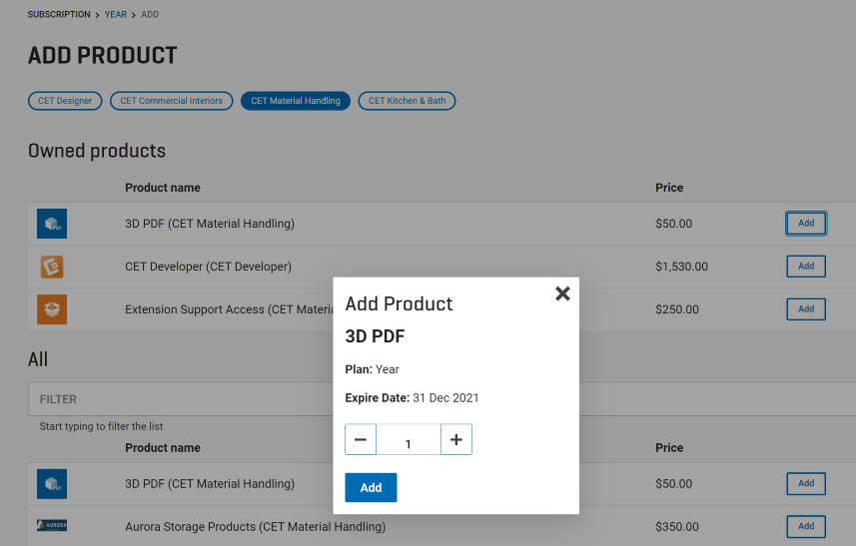The height and width of the screenshot is (546, 856).
Task: Click 3D PDF (CET Material Handling) in All list
Action: pyautogui.click(x=210, y=484)
